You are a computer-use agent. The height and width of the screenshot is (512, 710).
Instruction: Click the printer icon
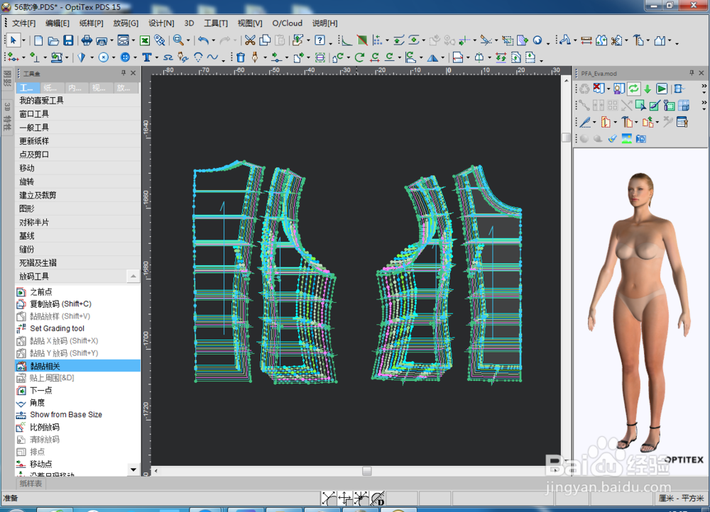[87, 40]
